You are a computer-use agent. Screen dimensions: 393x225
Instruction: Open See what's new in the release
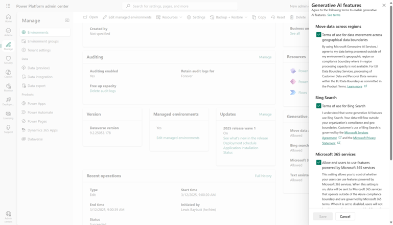[245, 138]
